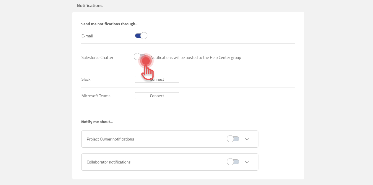Click the Notifications page heading
Image resolution: width=373 pixels, height=185 pixels.
point(89,5)
